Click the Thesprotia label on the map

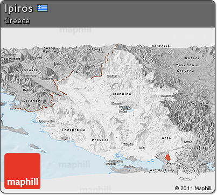click(73, 130)
